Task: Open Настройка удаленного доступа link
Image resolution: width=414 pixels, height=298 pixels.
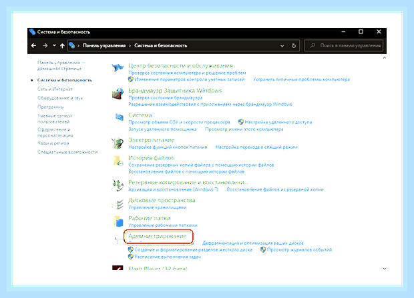Action: coord(278,122)
